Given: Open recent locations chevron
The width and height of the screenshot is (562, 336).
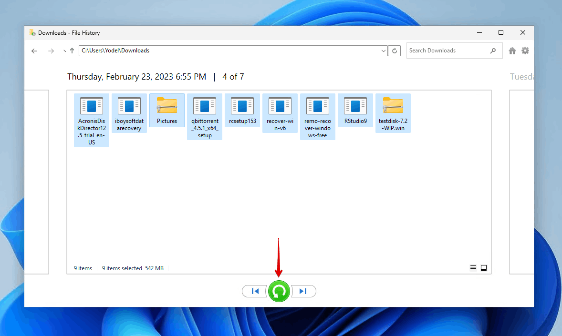Looking at the screenshot, I should point(64,51).
